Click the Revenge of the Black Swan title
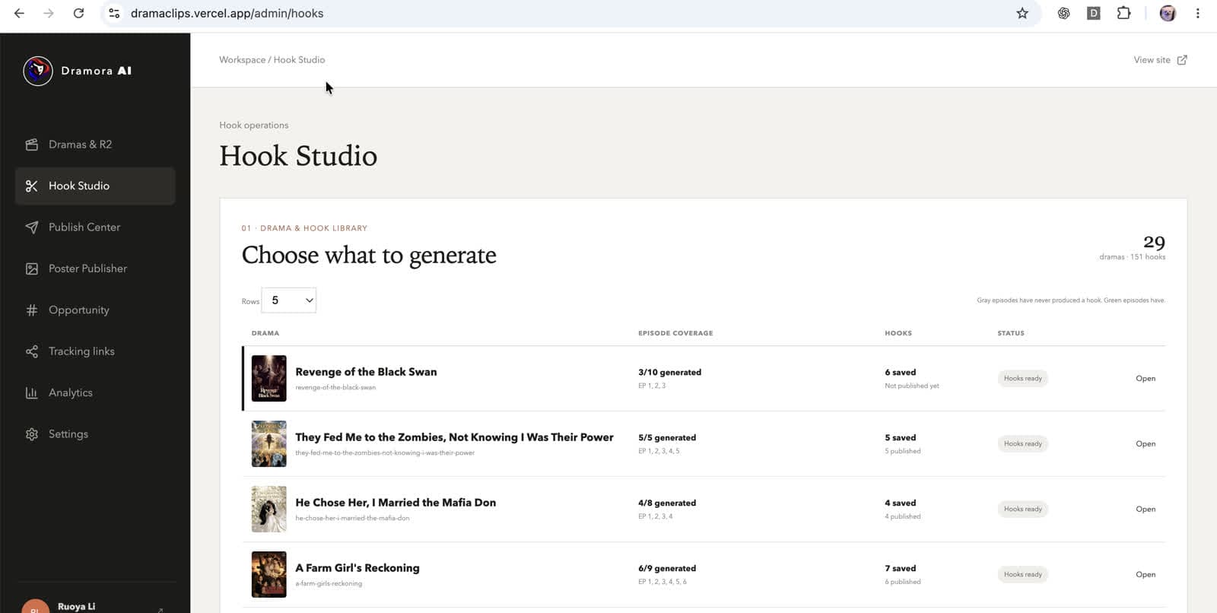Screen dimensions: 1217x613 366,372
